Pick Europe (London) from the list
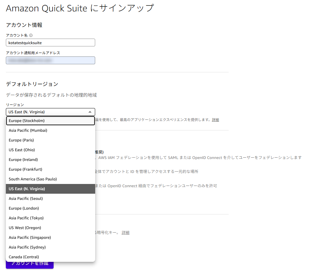 (50, 208)
